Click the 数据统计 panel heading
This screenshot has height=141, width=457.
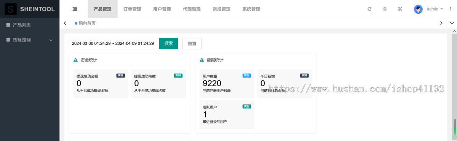point(215,60)
